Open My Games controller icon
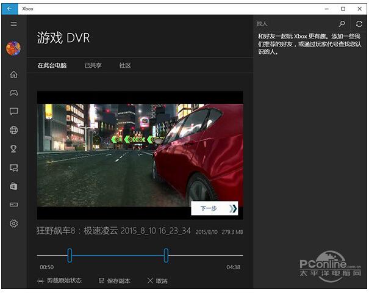The height and width of the screenshot is (298, 369). [x=13, y=93]
